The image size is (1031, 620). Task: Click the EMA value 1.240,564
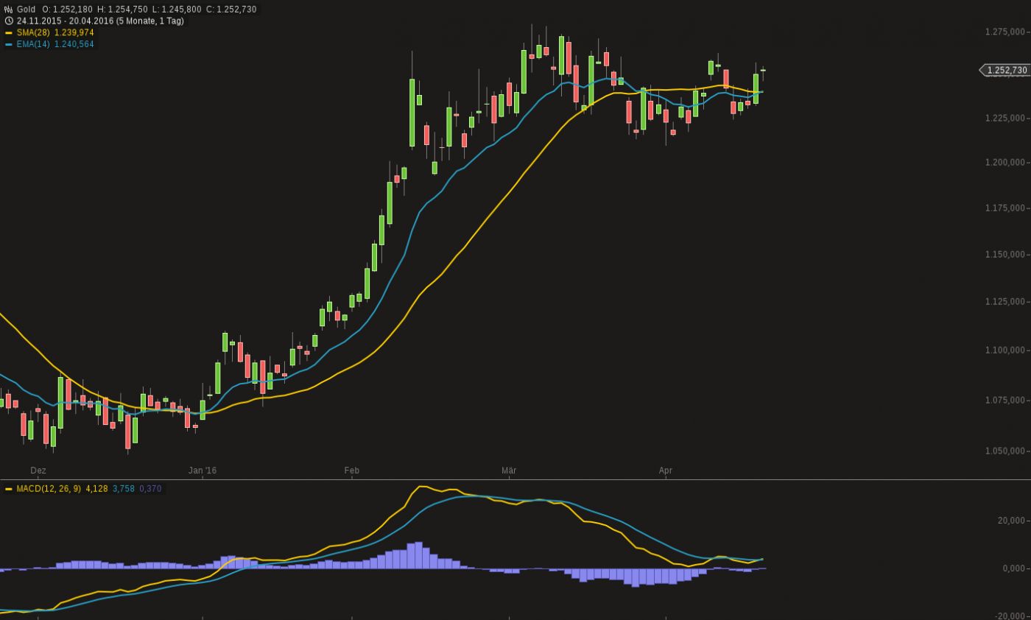[x=74, y=45]
